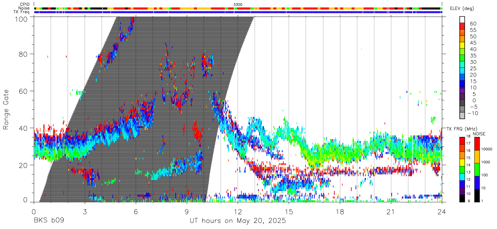Click the '12' hour tick label on the time axis
Image resolution: width=497 pixels, height=229 pixels.
[238, 212]
